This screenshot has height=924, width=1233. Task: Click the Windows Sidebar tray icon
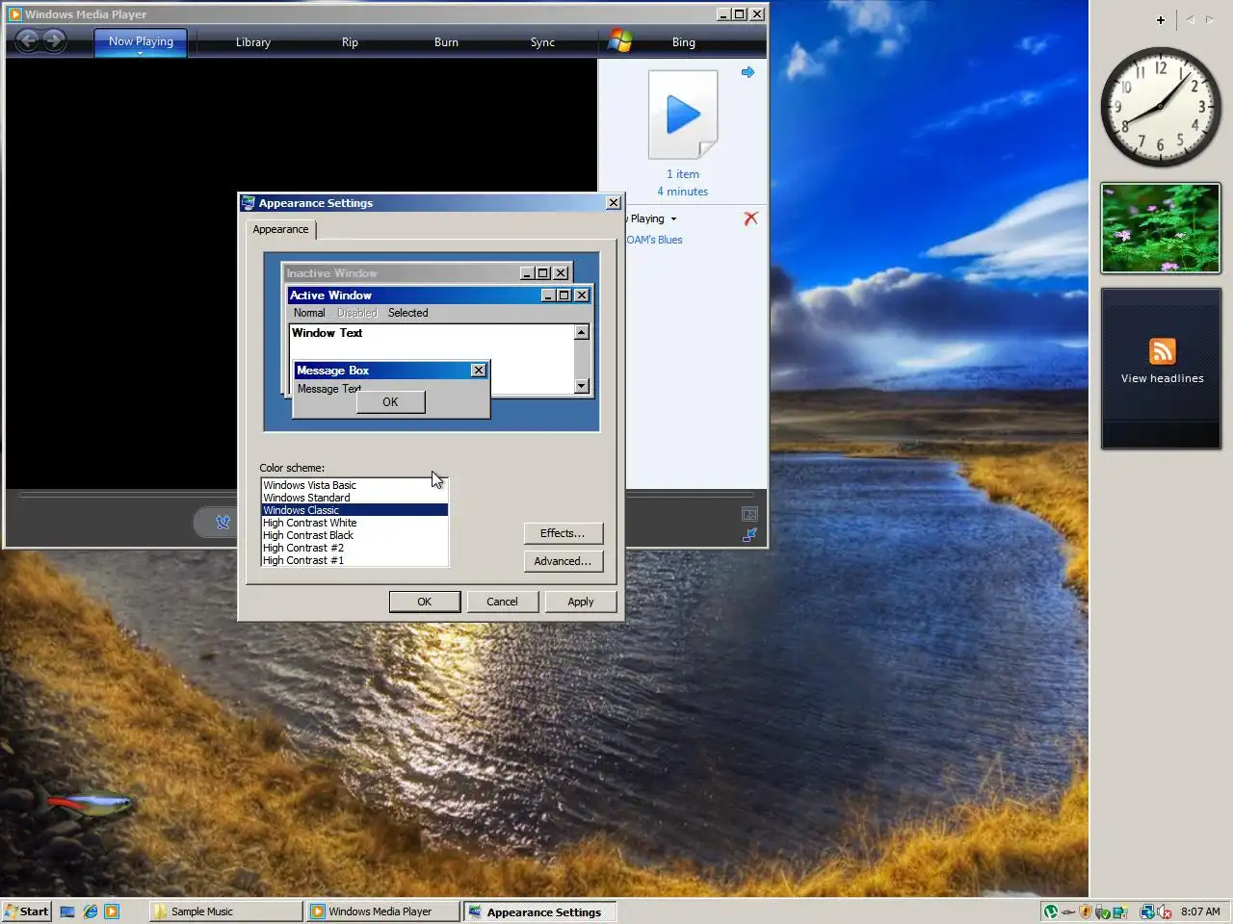tap(1120, 911)
